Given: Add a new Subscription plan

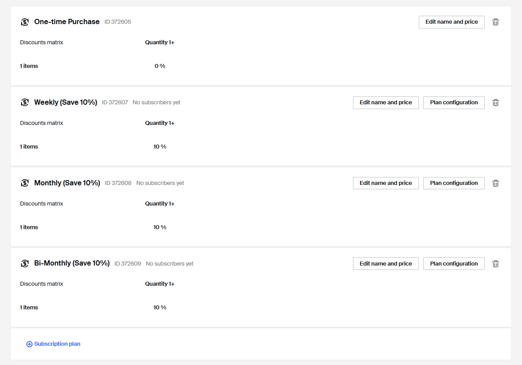Looking at the screenshot, I should coord(57,344).
